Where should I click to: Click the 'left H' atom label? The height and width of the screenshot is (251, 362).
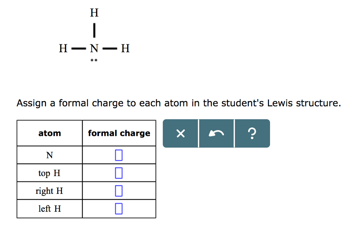49,209
